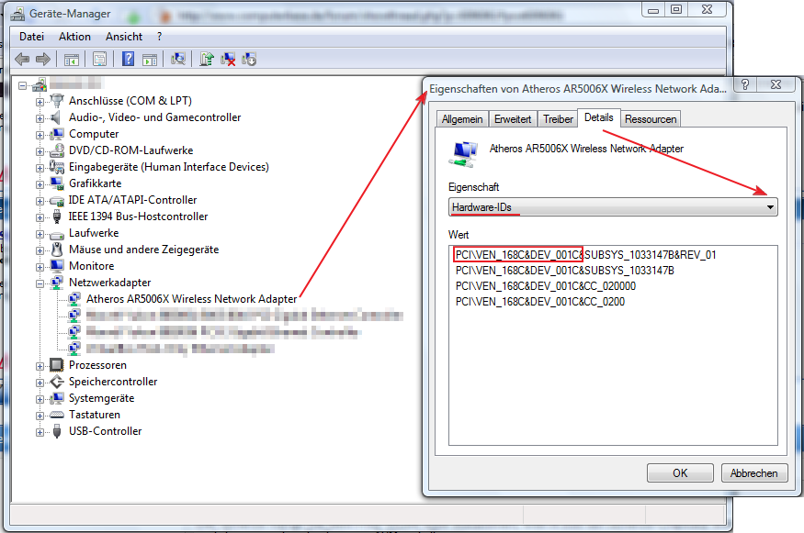Open the Eigenschaft Hardware-IDs dropdown

(x=613, y=207)
